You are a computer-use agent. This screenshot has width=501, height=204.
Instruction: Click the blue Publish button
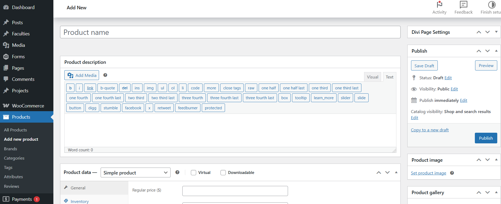pos(486,138)
